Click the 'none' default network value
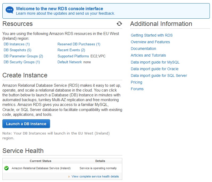The height and width of the screenshot is (182, 212). coord(87,62)
